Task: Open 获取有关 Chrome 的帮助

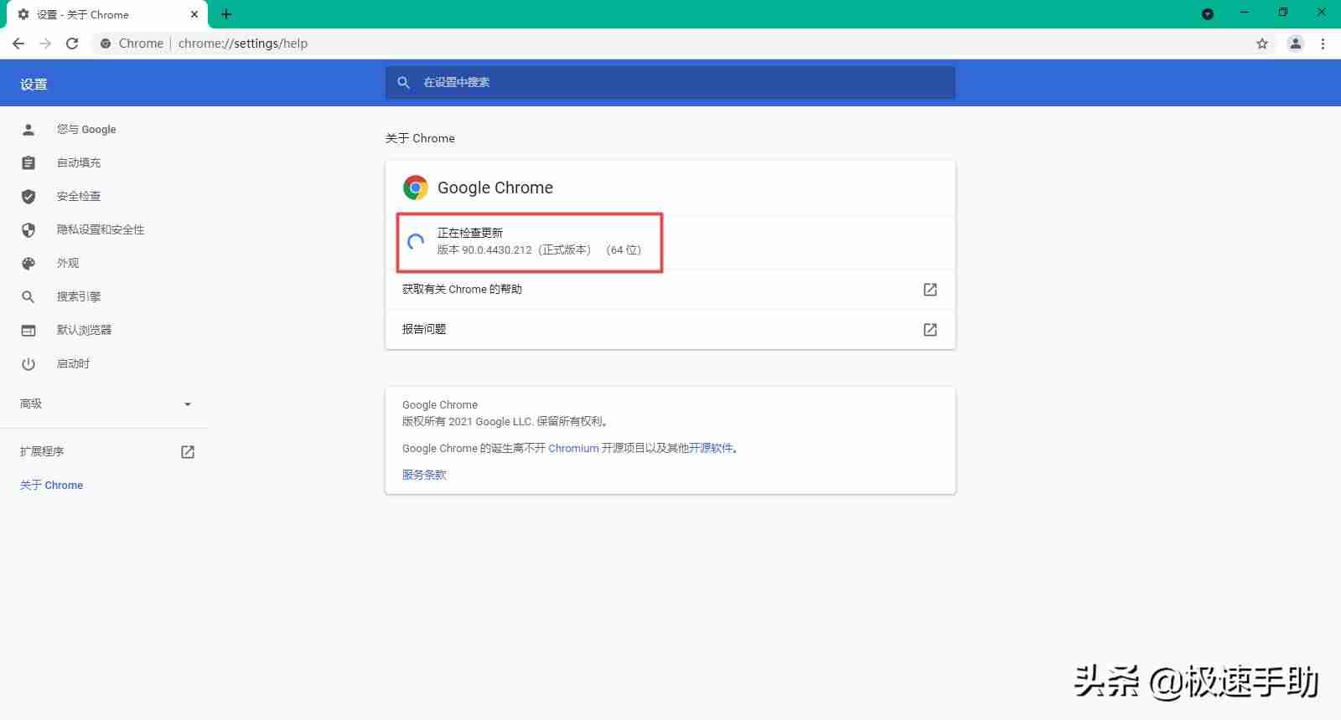Action: pos(670,290)
